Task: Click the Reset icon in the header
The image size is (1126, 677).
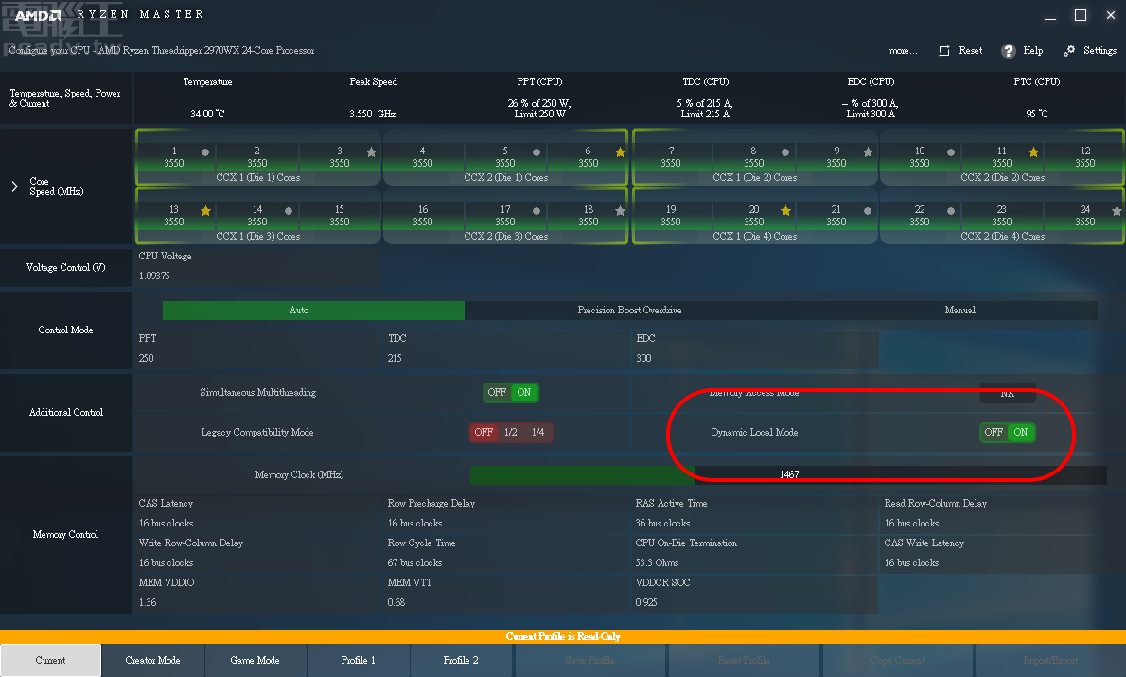Action: pos(944,51)
